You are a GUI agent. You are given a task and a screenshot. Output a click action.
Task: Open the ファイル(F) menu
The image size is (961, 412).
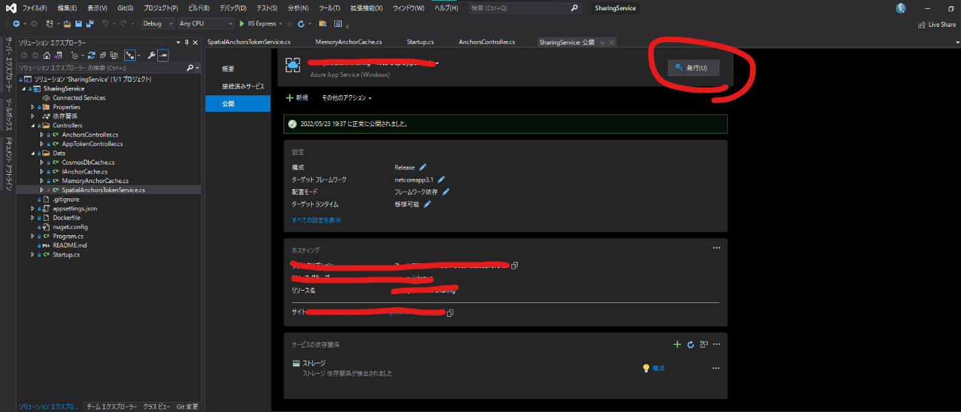pyautogui.click(x=34, y=8)
